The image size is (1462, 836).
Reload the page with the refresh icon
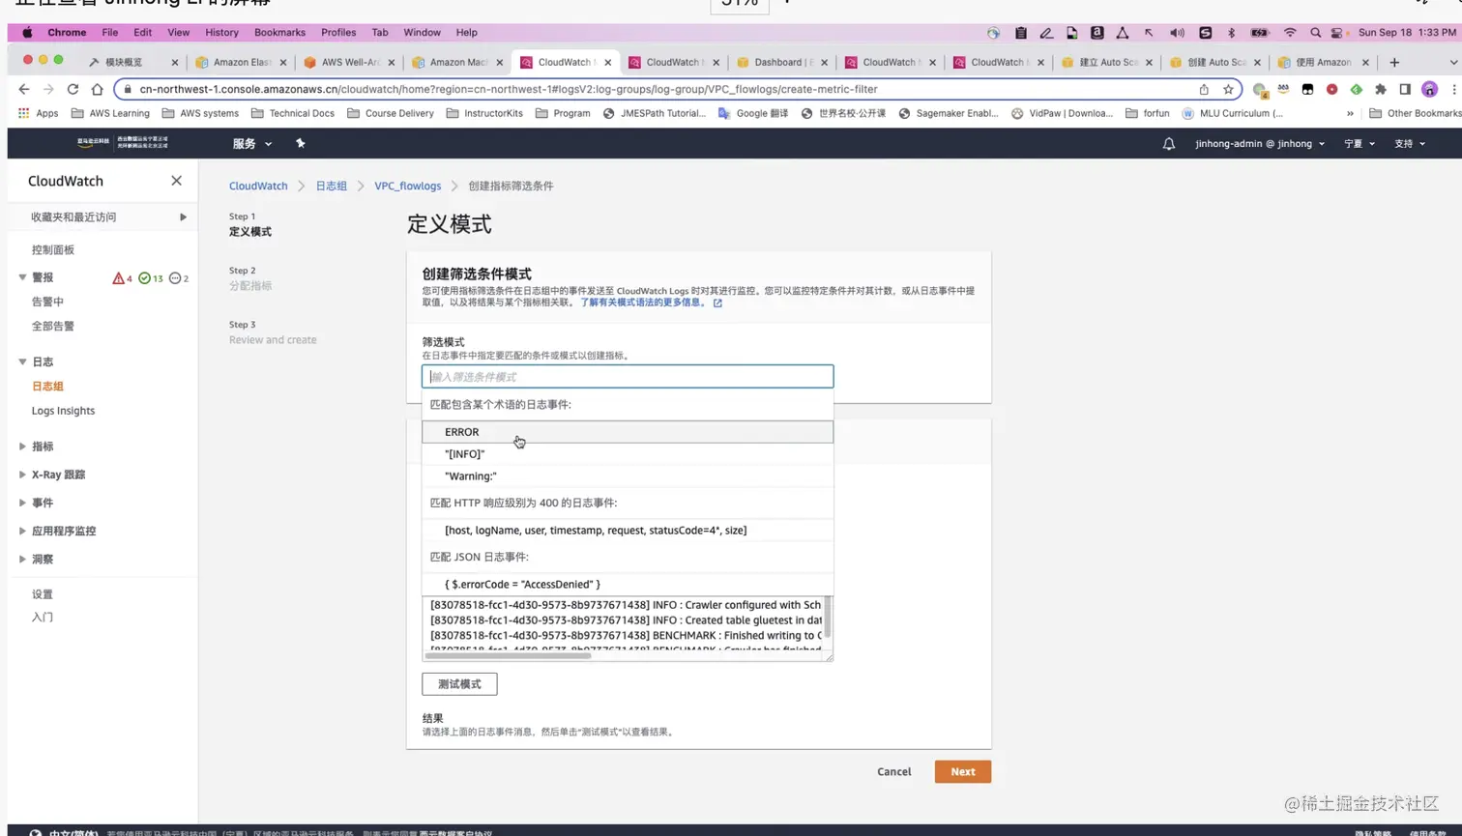(x=73, y=89)
